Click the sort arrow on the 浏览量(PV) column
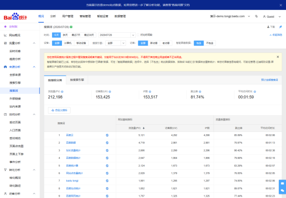Screen dimensions: 286x198 pos(144,128)
